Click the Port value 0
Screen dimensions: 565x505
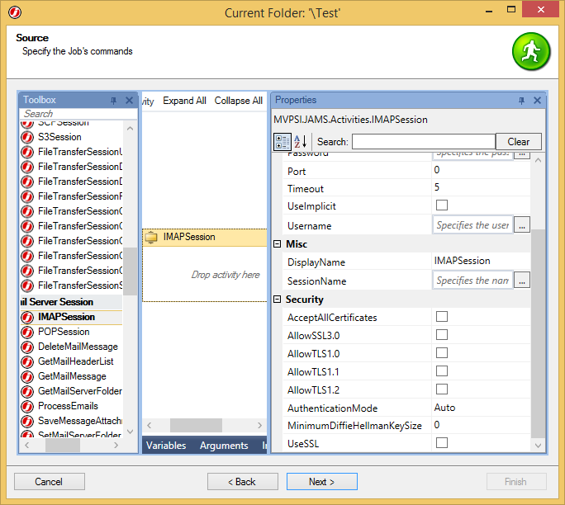[481, 170]
